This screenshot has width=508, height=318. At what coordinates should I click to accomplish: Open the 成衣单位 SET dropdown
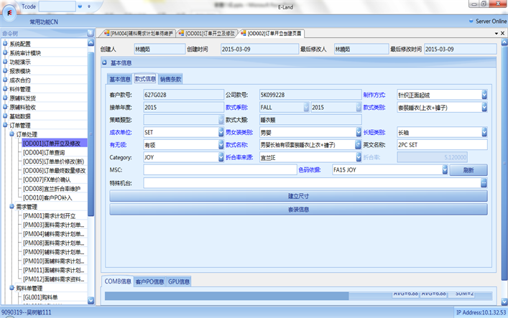[221, 133]
